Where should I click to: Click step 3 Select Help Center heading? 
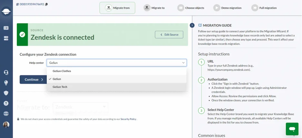pos(221,110)
